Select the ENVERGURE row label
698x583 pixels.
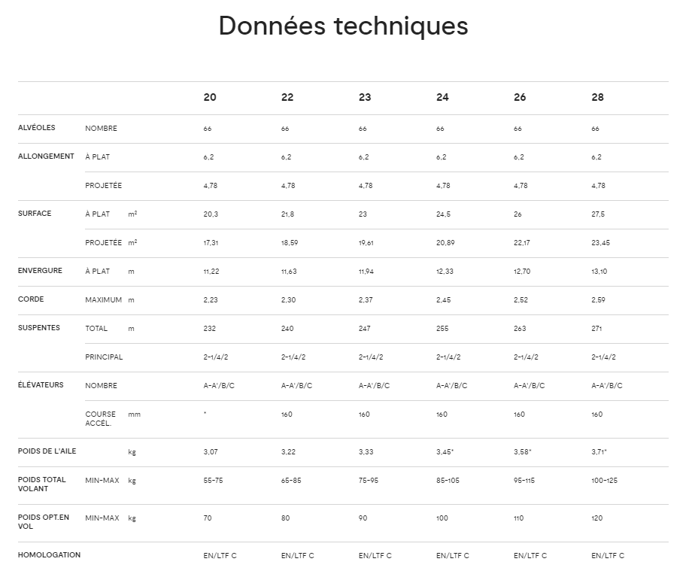[40, 271]
